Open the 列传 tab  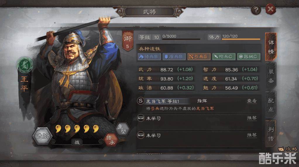click(271, 134)
